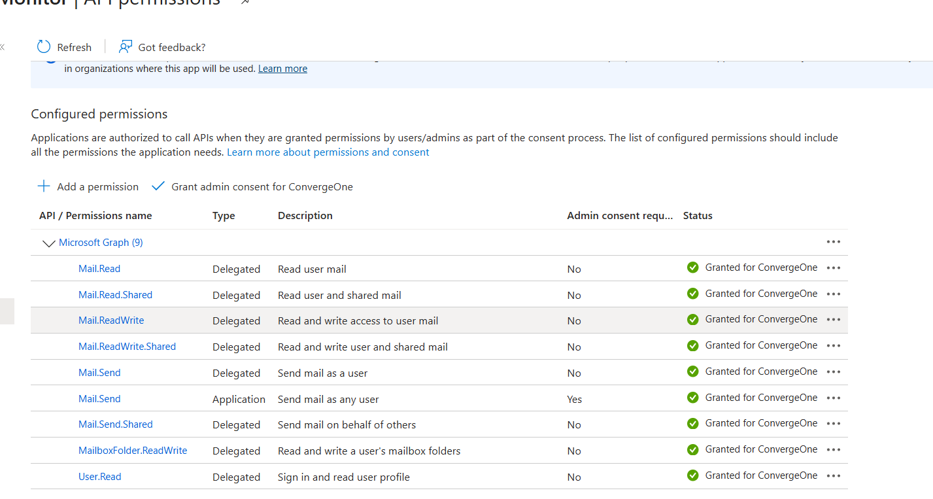933x499 pixels.
Task: Open the Mail.Send.Shared permission
Action: click(115, 424)
